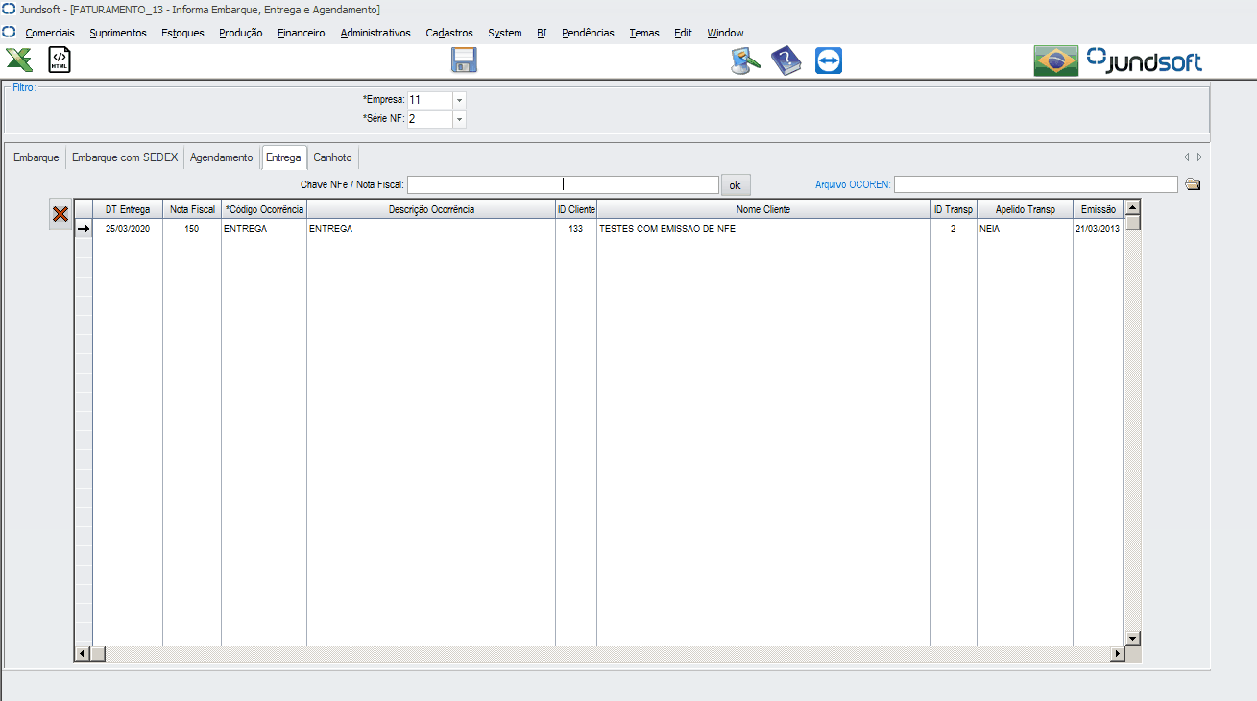Click the grid vertical scrollbar down arrow
This screenshot has width=1257, height=701.
tap(1133, 639)
